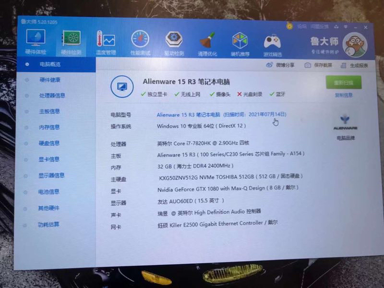The image size is (384, 288).
Task: Click the 光盘刻录 red cross item
Action: pyautogui.click(x=249, y=94)
